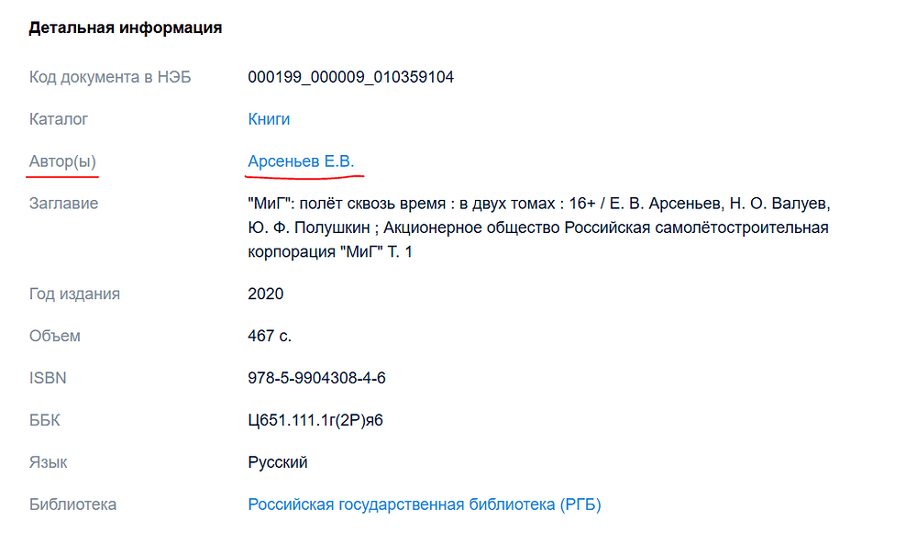Click the Автор(ы) field label
This screenshot has height=543, width=917.
tap(62, 161)
